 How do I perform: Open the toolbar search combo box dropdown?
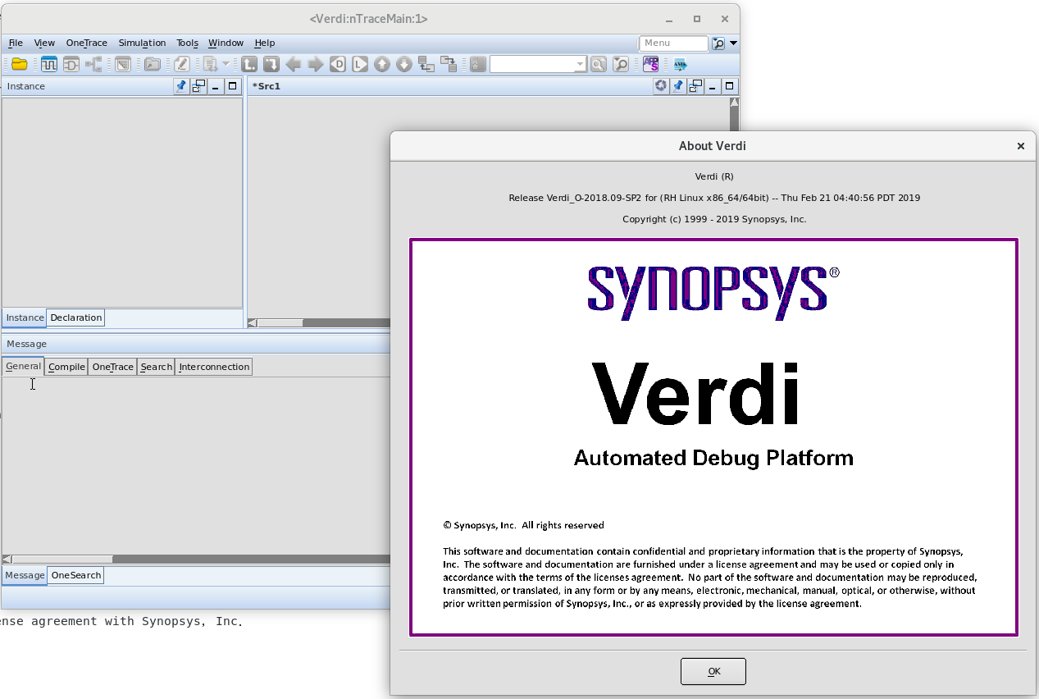click(x=580, y=64)
